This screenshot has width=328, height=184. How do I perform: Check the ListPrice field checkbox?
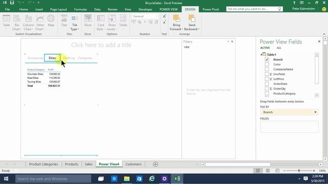pos(267,79)
